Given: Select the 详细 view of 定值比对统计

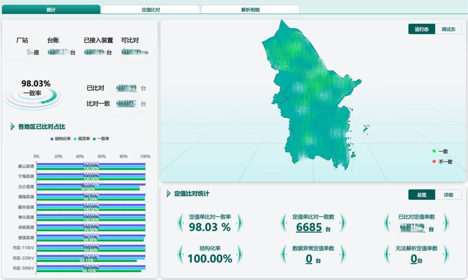Looking at the screenshot, I should (x=448, y=195).
